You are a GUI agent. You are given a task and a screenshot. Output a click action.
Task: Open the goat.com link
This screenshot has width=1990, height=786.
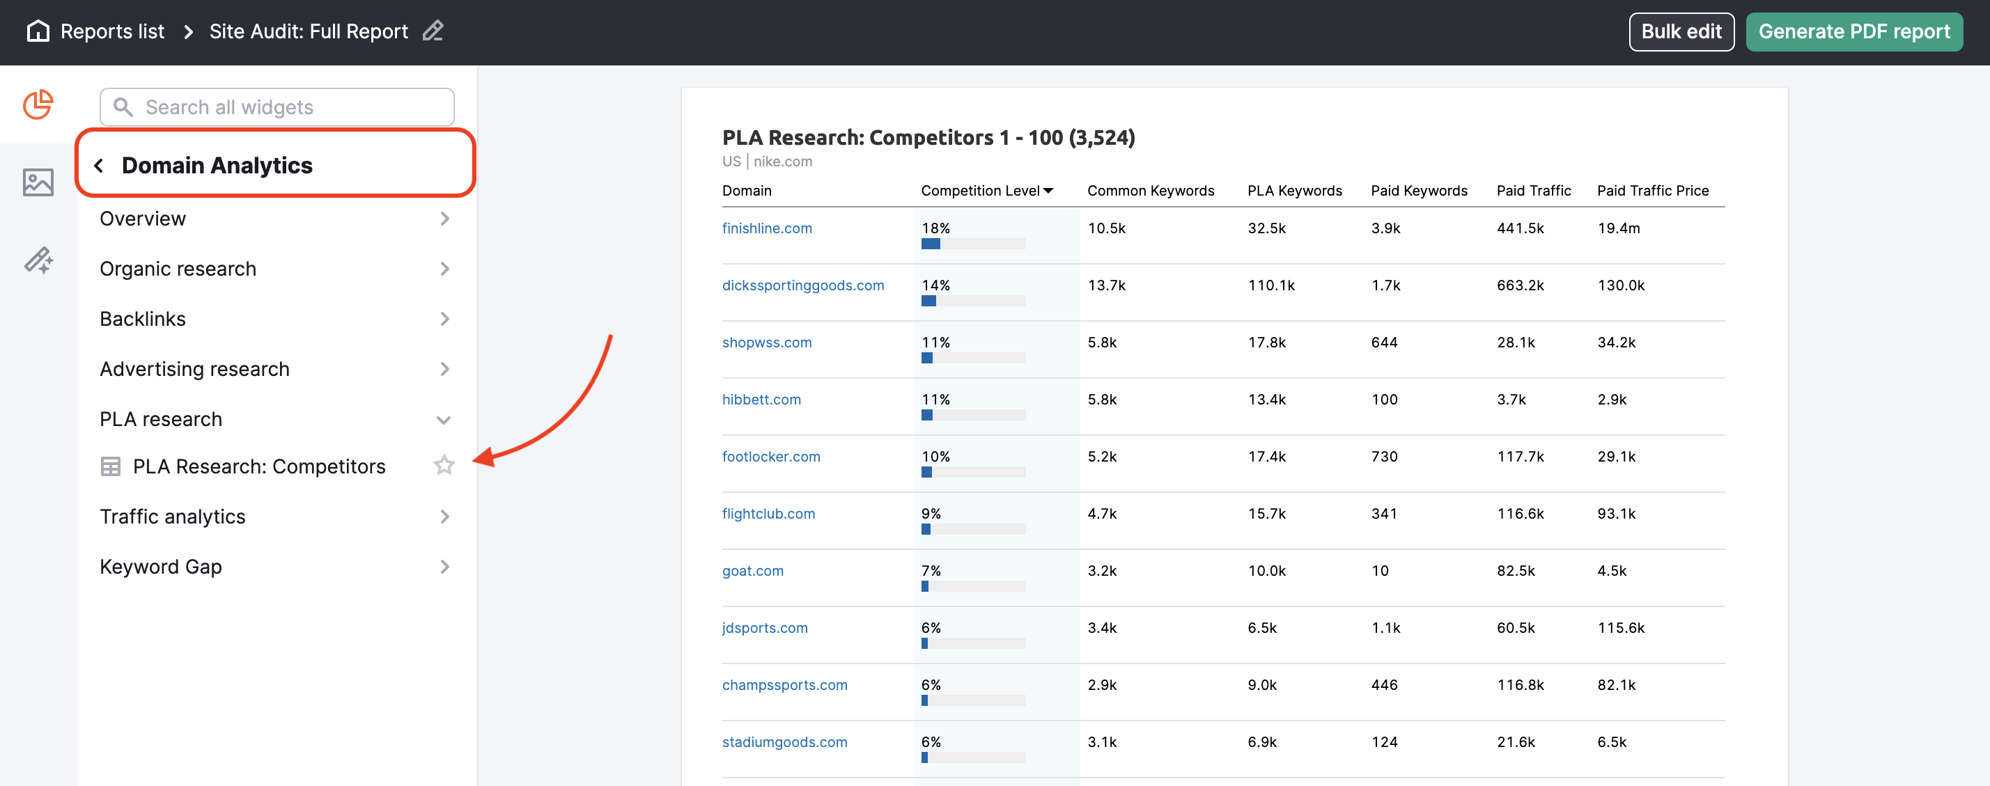pyautogui.click(x=752, y=571)
